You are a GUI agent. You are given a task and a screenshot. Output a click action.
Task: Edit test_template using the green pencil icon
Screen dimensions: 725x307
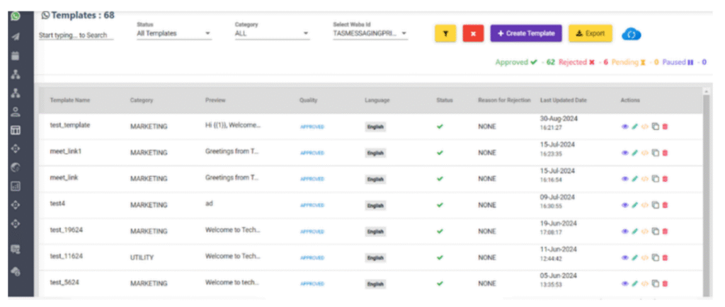635,127
